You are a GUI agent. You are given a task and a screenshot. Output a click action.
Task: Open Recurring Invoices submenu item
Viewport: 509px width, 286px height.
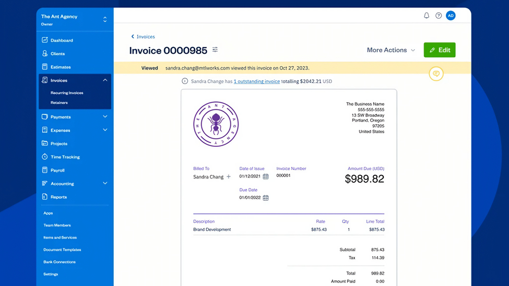67,93
